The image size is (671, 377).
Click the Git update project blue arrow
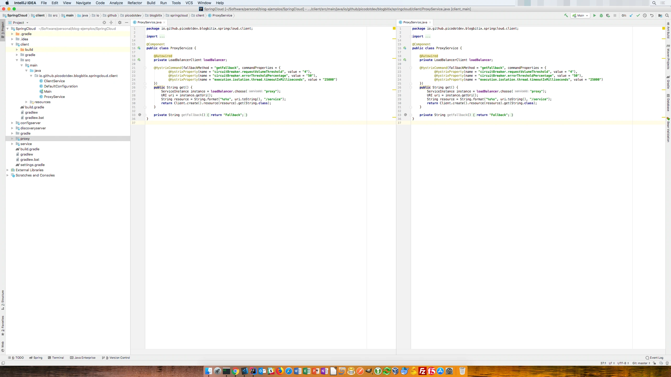pyautogui.click(x=631, y=15)
